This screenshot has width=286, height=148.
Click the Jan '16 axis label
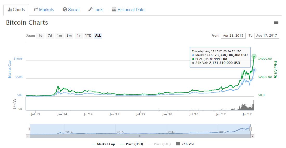point(167,114)
